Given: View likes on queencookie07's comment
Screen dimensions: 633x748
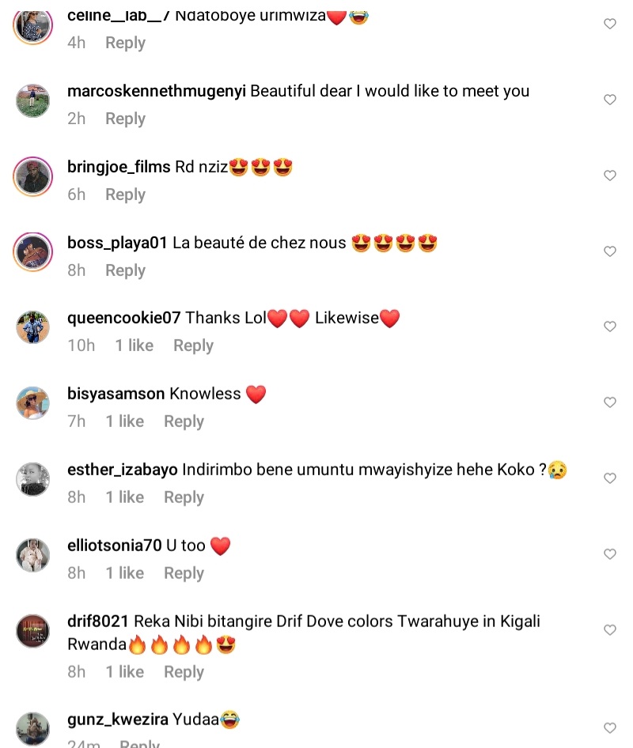Looking at the screenshot, I should [x=134, y=346].
